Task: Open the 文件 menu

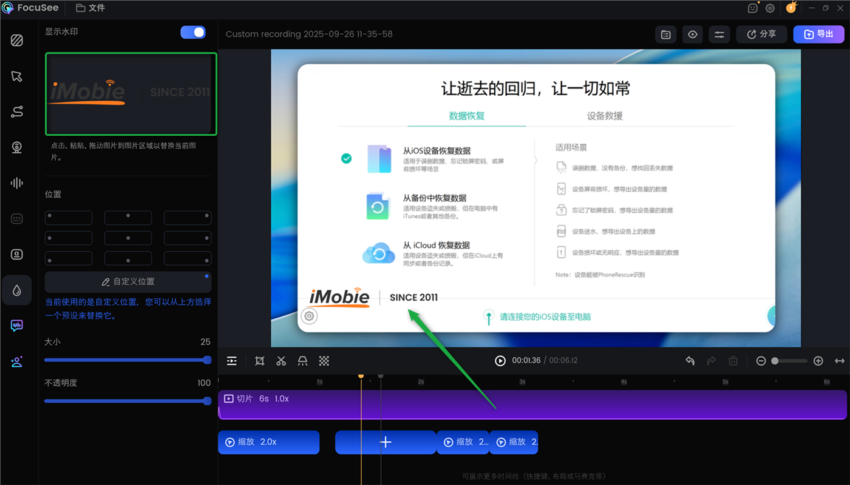Action: (x=90, y=8)
